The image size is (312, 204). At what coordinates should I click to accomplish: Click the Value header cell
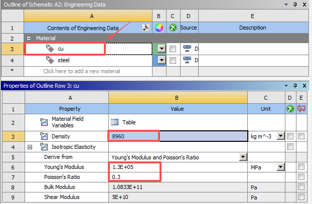[x=178, y=109]
